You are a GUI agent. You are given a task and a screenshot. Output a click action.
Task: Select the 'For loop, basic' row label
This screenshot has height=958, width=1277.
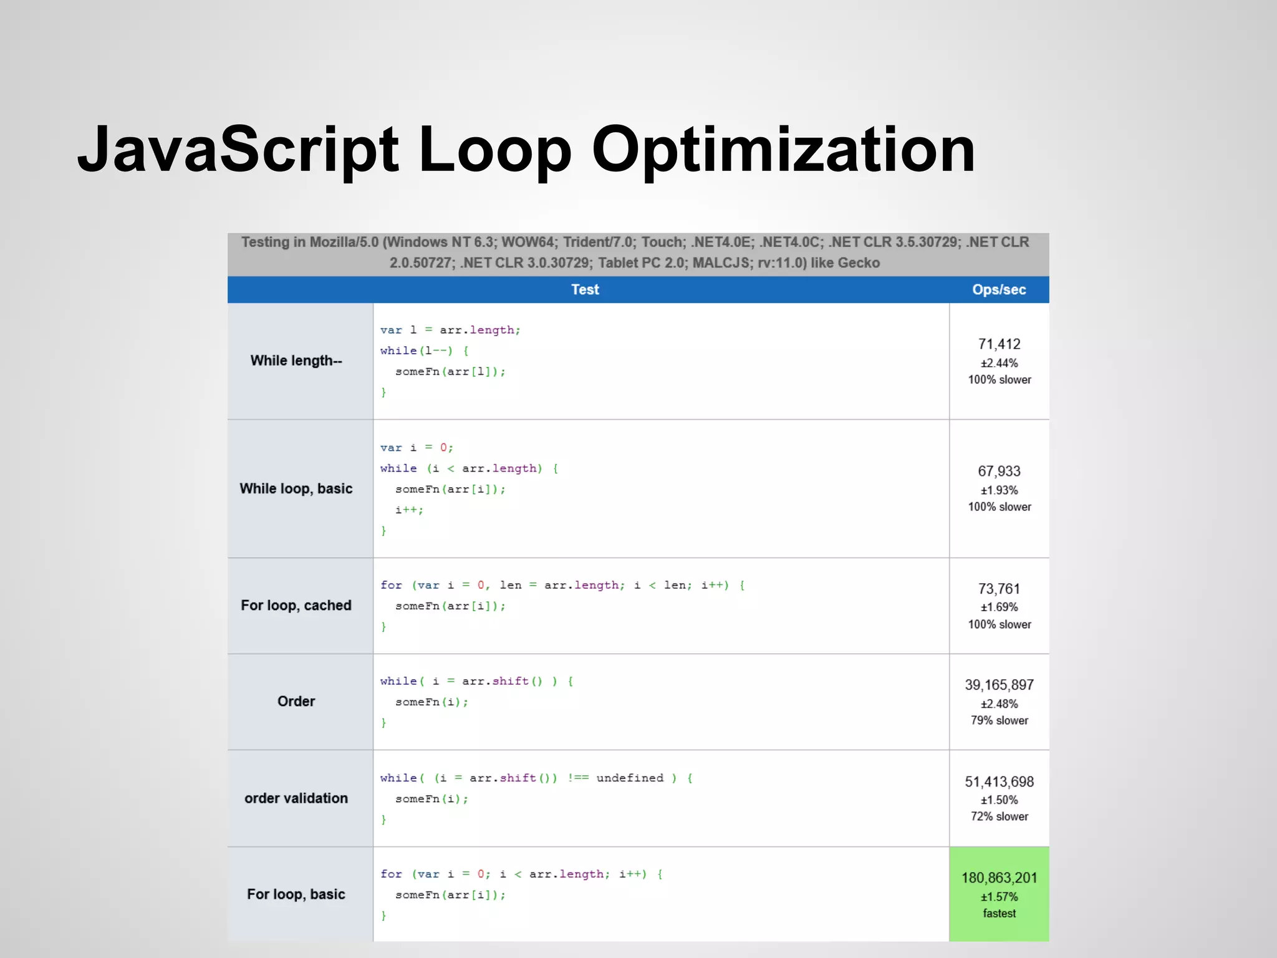pyautogui.click(x=296, y=894)
